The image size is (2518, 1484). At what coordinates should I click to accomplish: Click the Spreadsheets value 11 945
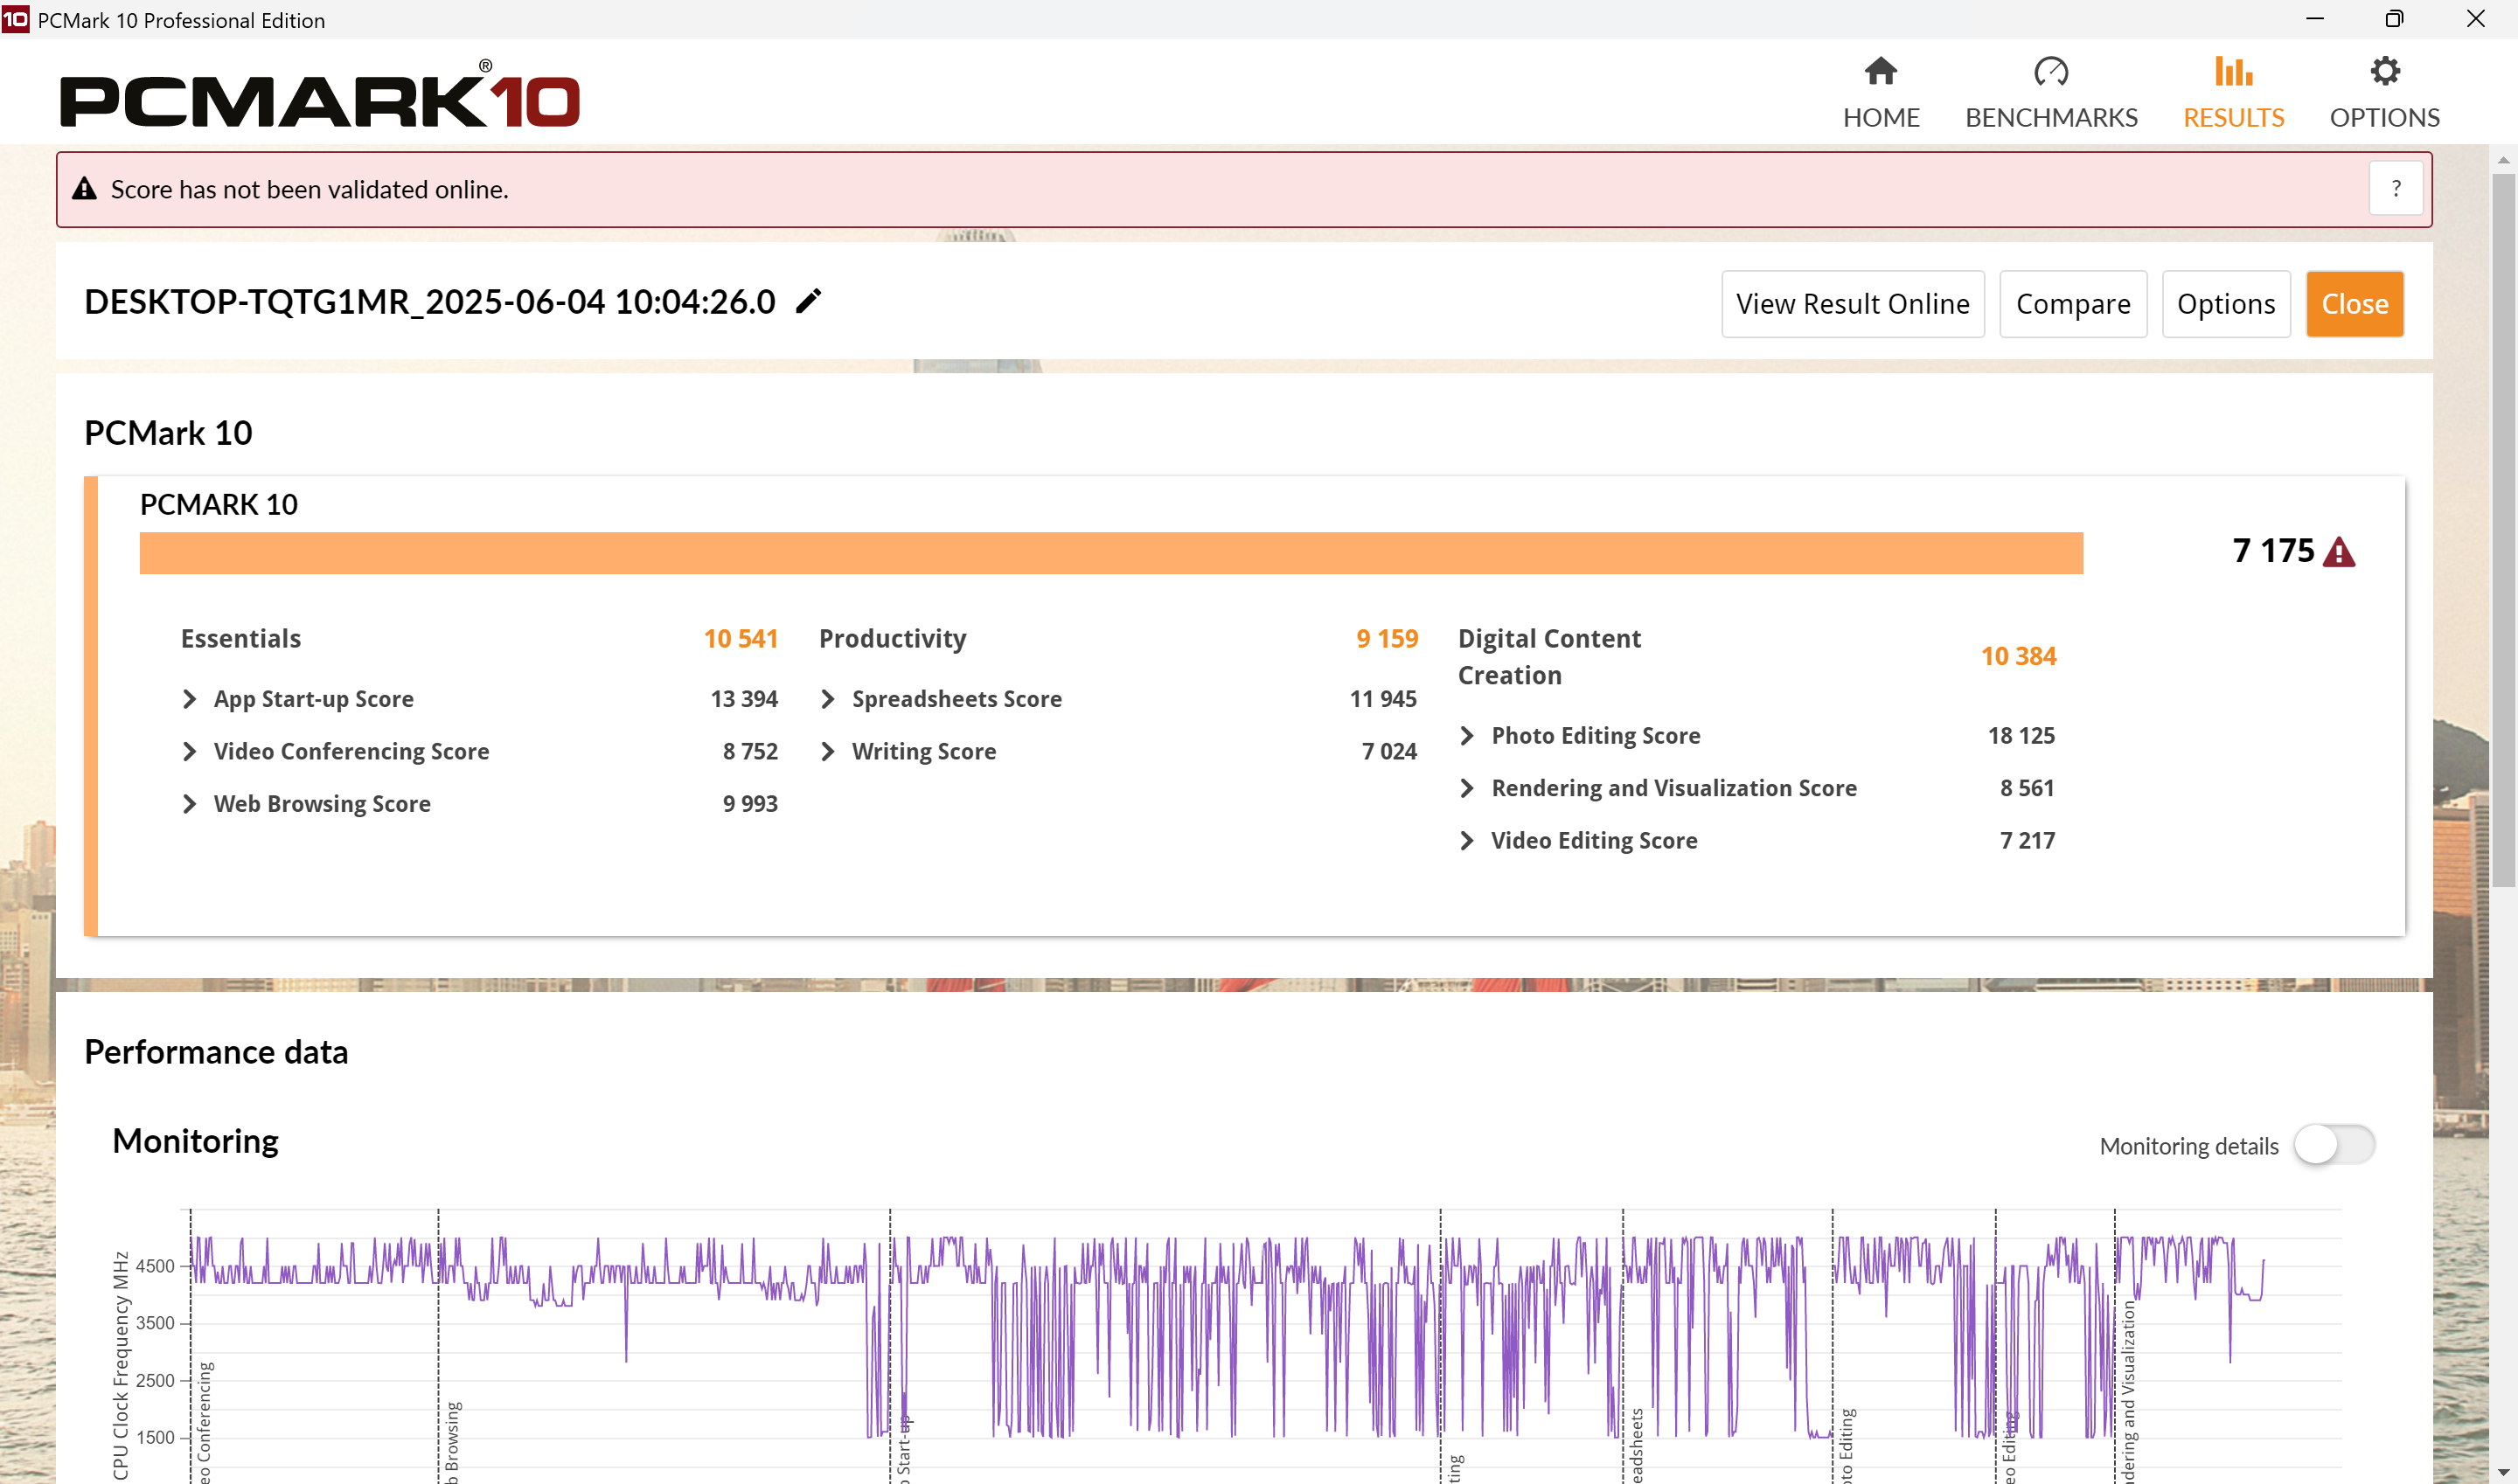click(1382, 699)
